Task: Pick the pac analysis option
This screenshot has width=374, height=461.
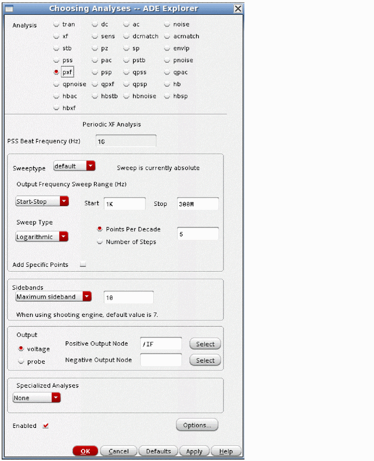Action: 95,60
